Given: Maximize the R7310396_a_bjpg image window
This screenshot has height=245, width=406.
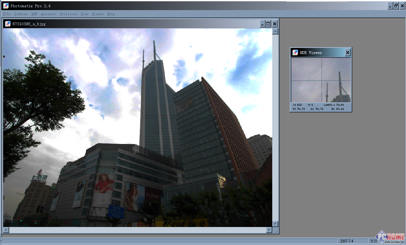Looking at the screenshot, I should tap(268, 24).
